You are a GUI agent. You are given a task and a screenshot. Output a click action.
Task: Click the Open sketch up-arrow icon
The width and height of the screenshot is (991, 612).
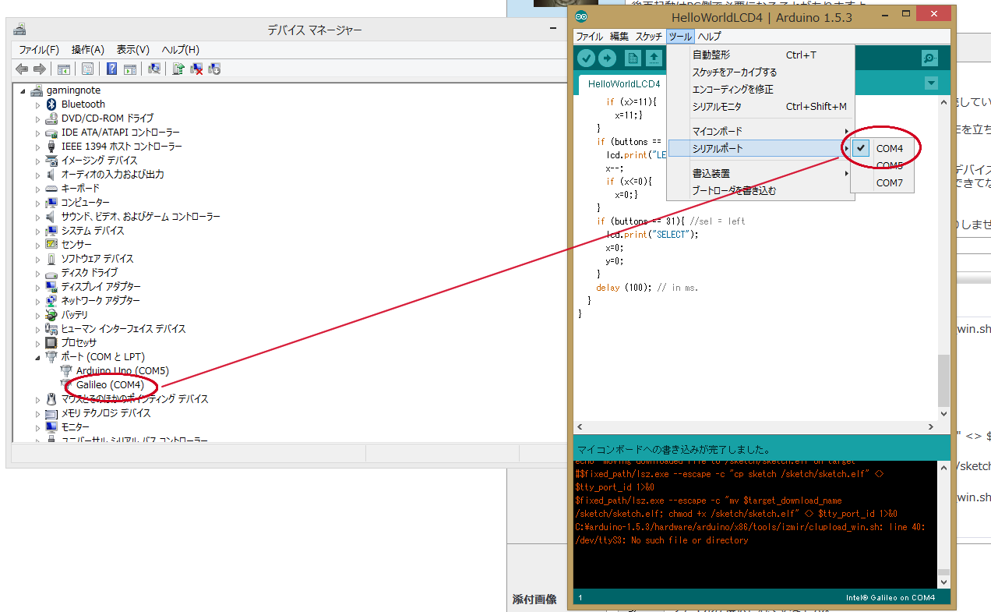(654, 58)
